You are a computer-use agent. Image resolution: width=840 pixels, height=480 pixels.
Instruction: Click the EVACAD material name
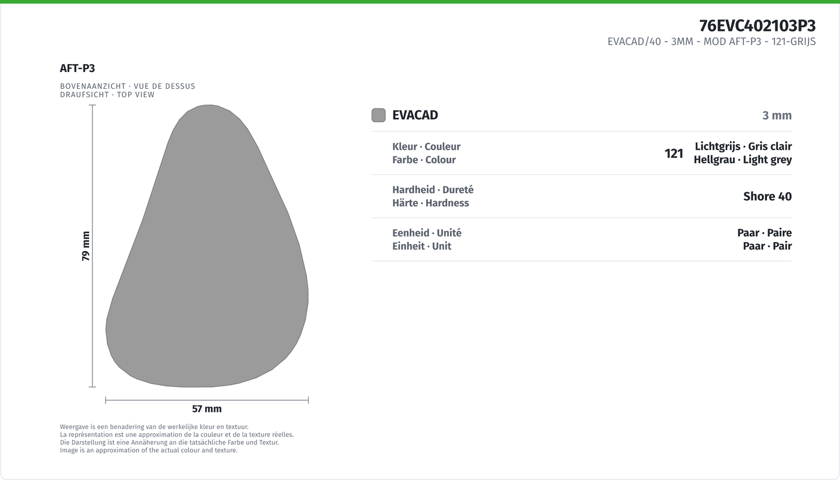[415, 115]
